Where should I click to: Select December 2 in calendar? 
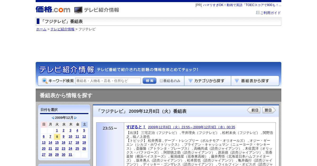click(x=63, y=130)
